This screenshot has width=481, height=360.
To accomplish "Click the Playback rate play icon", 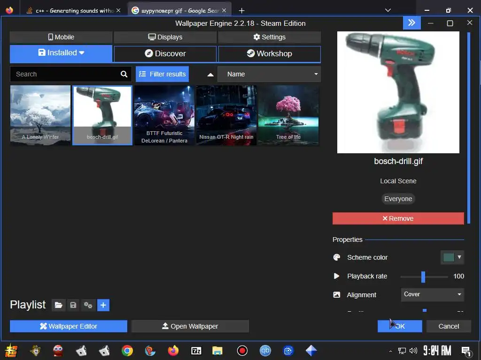I will tap(336, 276).
